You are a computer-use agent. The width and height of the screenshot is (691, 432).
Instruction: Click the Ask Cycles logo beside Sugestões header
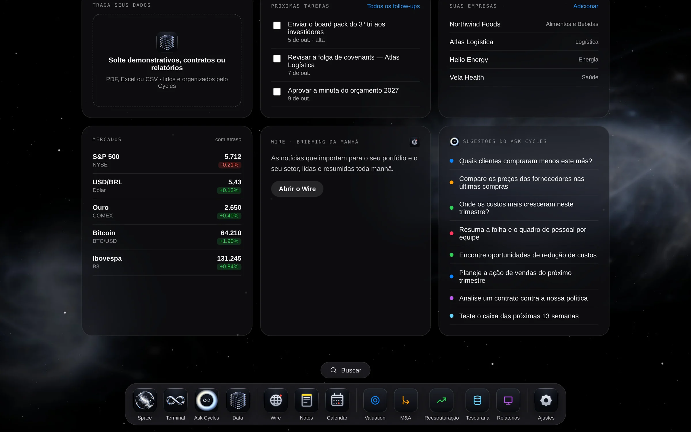[x=454, y=141]
